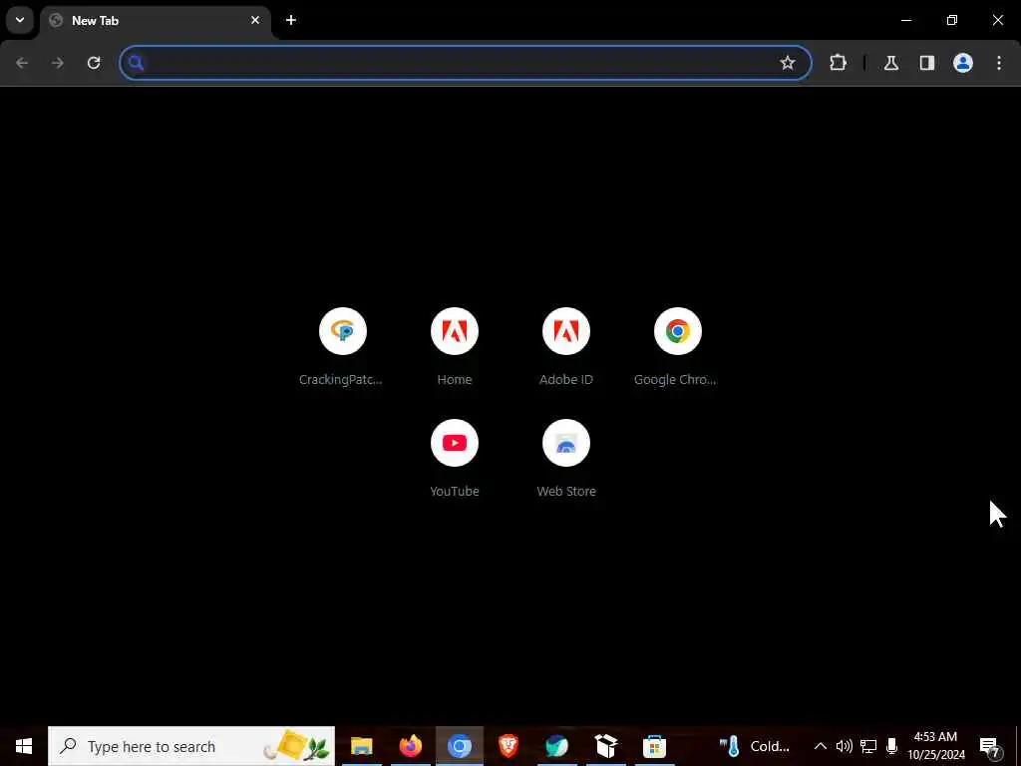This screenshot has height=766, width=1021.
Task: Open the notification center icon
Action: tap(990, 746)
